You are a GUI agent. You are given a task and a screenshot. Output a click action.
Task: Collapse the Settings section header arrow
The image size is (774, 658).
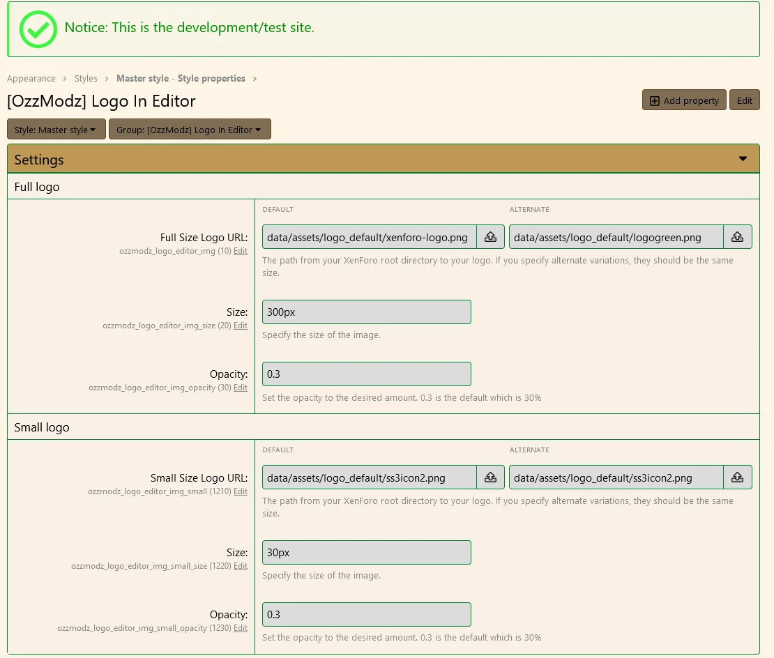coord(743,159)
